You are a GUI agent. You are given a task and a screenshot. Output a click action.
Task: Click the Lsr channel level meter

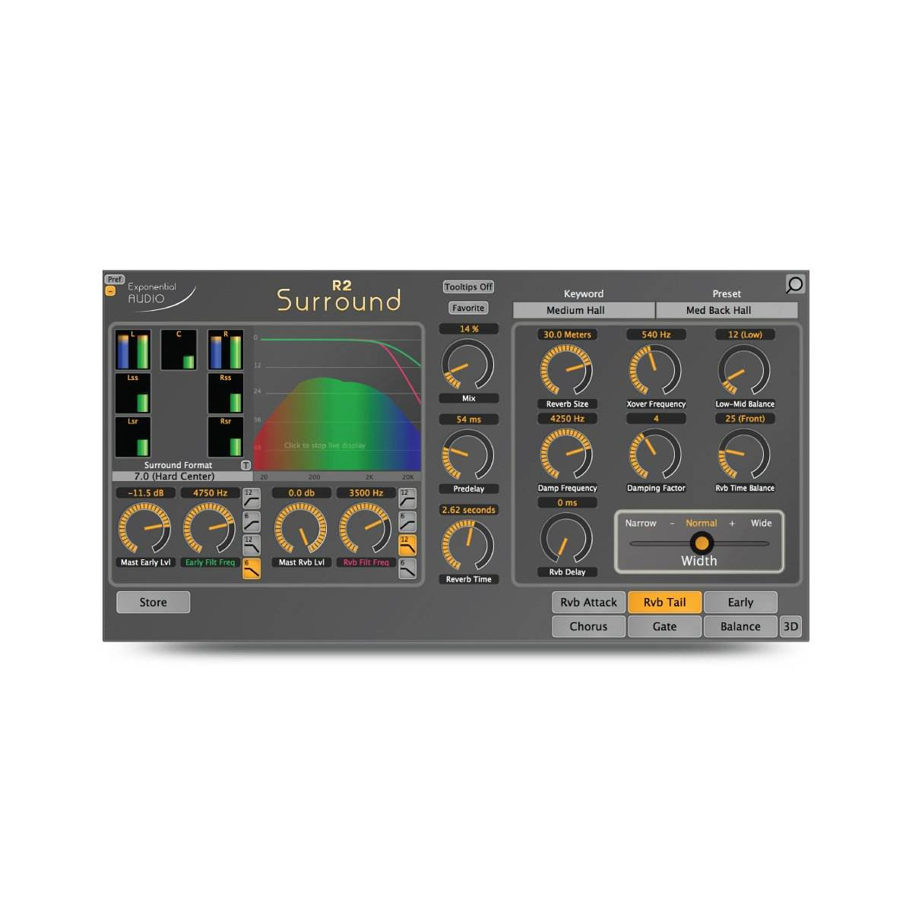(133, 437)
